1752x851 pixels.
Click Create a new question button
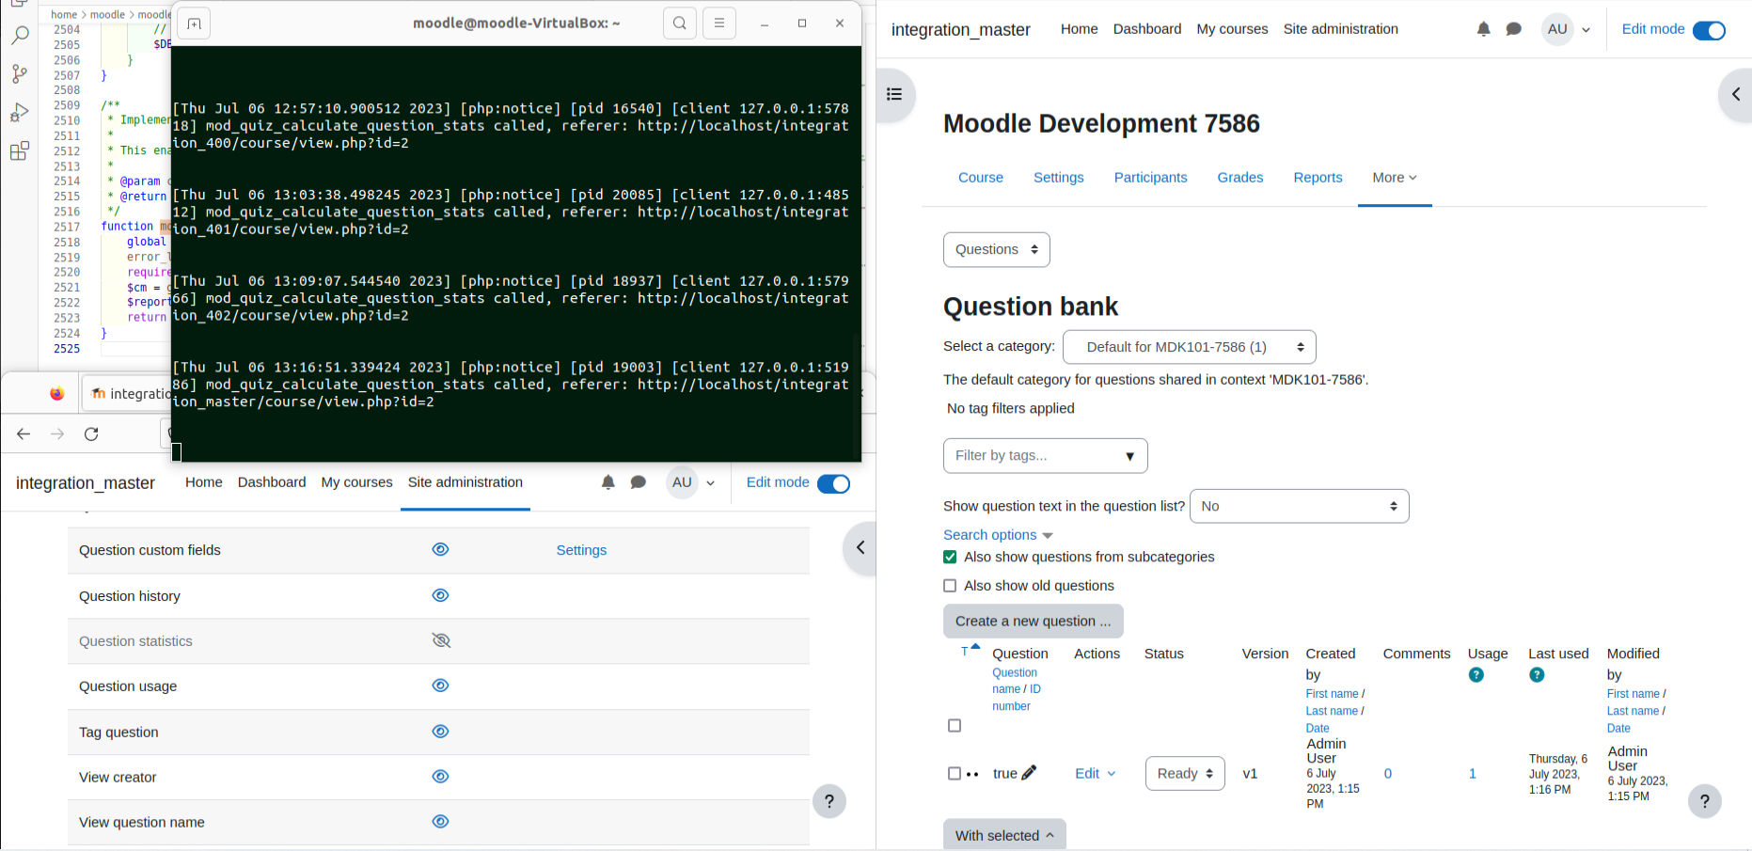pos(1034,622)
